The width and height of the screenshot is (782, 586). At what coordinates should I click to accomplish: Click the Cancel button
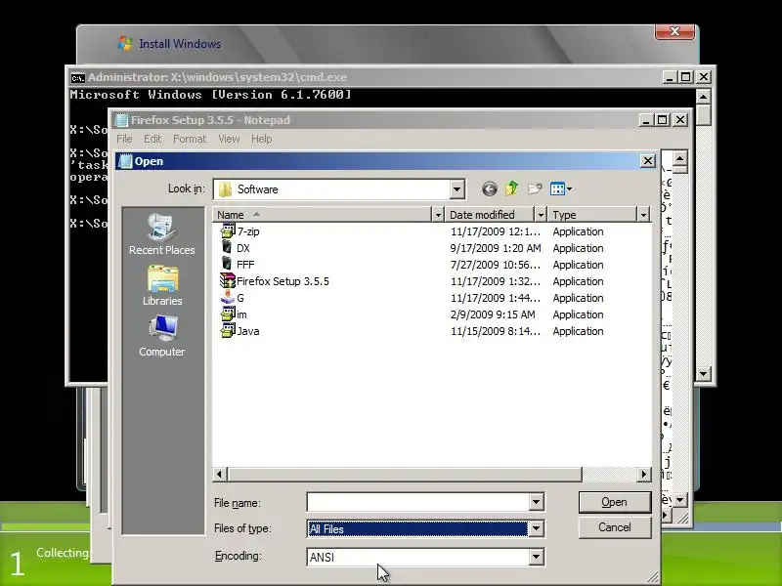[x=615, y=527]
